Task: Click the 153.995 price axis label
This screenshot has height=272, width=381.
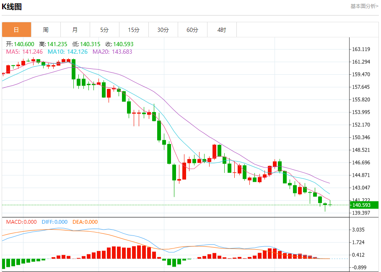Action: coord(361,112)
